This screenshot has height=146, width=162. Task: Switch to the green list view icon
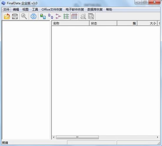pyautogui.click(x=66, y=16)
